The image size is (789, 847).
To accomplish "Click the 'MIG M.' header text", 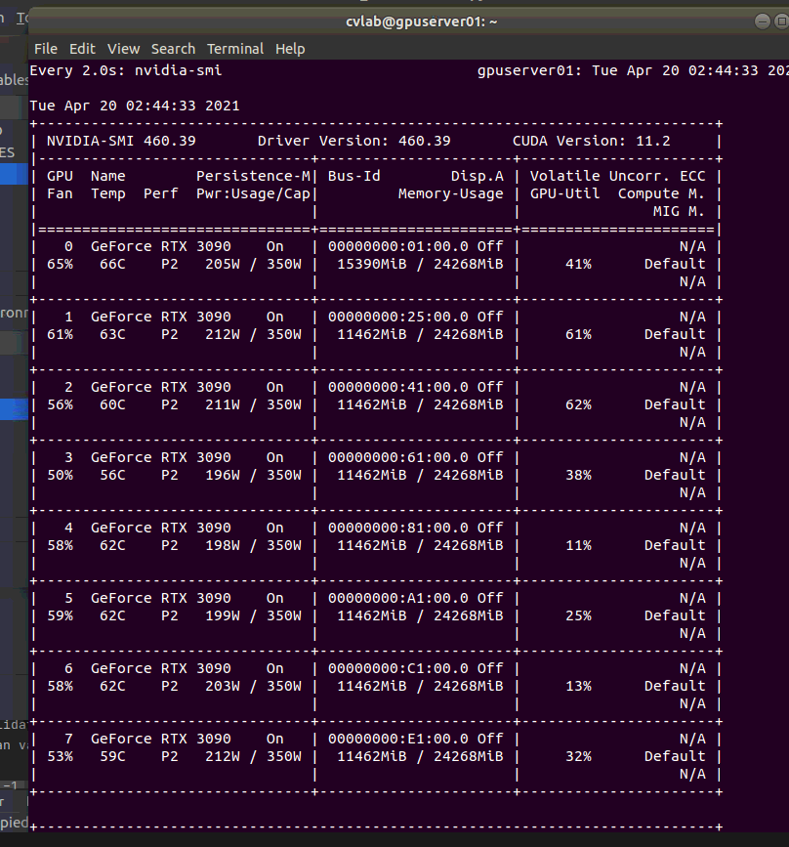I will click(679, 211).
